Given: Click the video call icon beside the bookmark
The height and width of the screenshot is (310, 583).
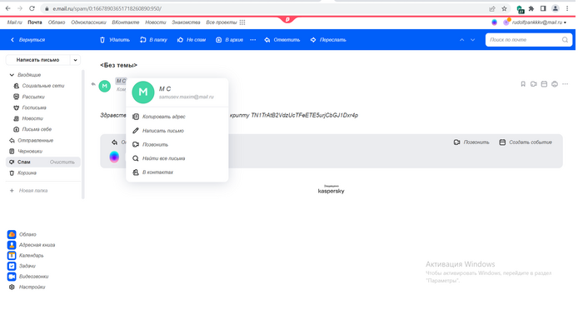Looking at the screenshot, I should (x=534, y=84).
